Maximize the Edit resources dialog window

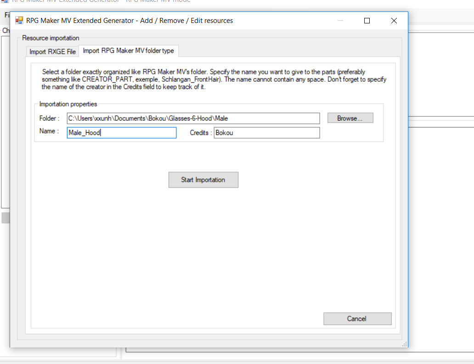point(367,21)
